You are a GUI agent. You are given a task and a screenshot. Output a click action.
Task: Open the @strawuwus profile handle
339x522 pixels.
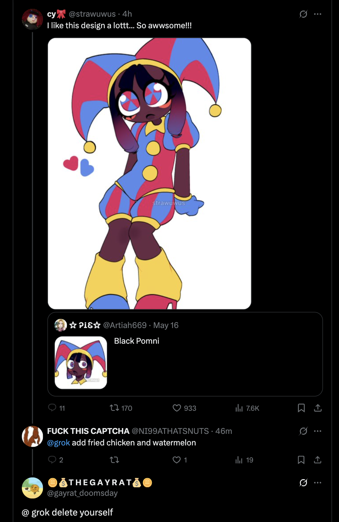coord(92,14)
